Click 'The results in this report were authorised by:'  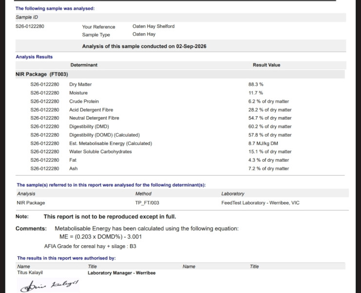click(x=66, y=258)
